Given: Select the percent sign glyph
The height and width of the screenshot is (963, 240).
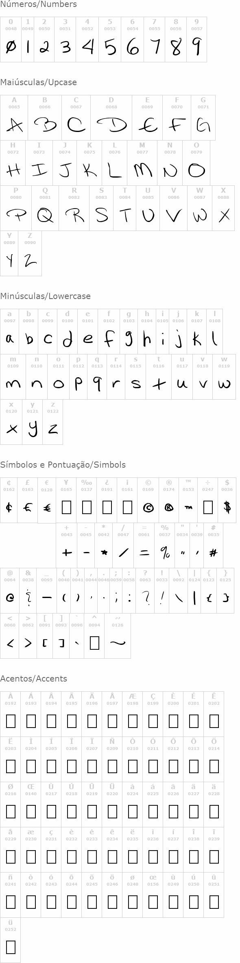Looking at the screenshot, I should [x=165, y=552].
